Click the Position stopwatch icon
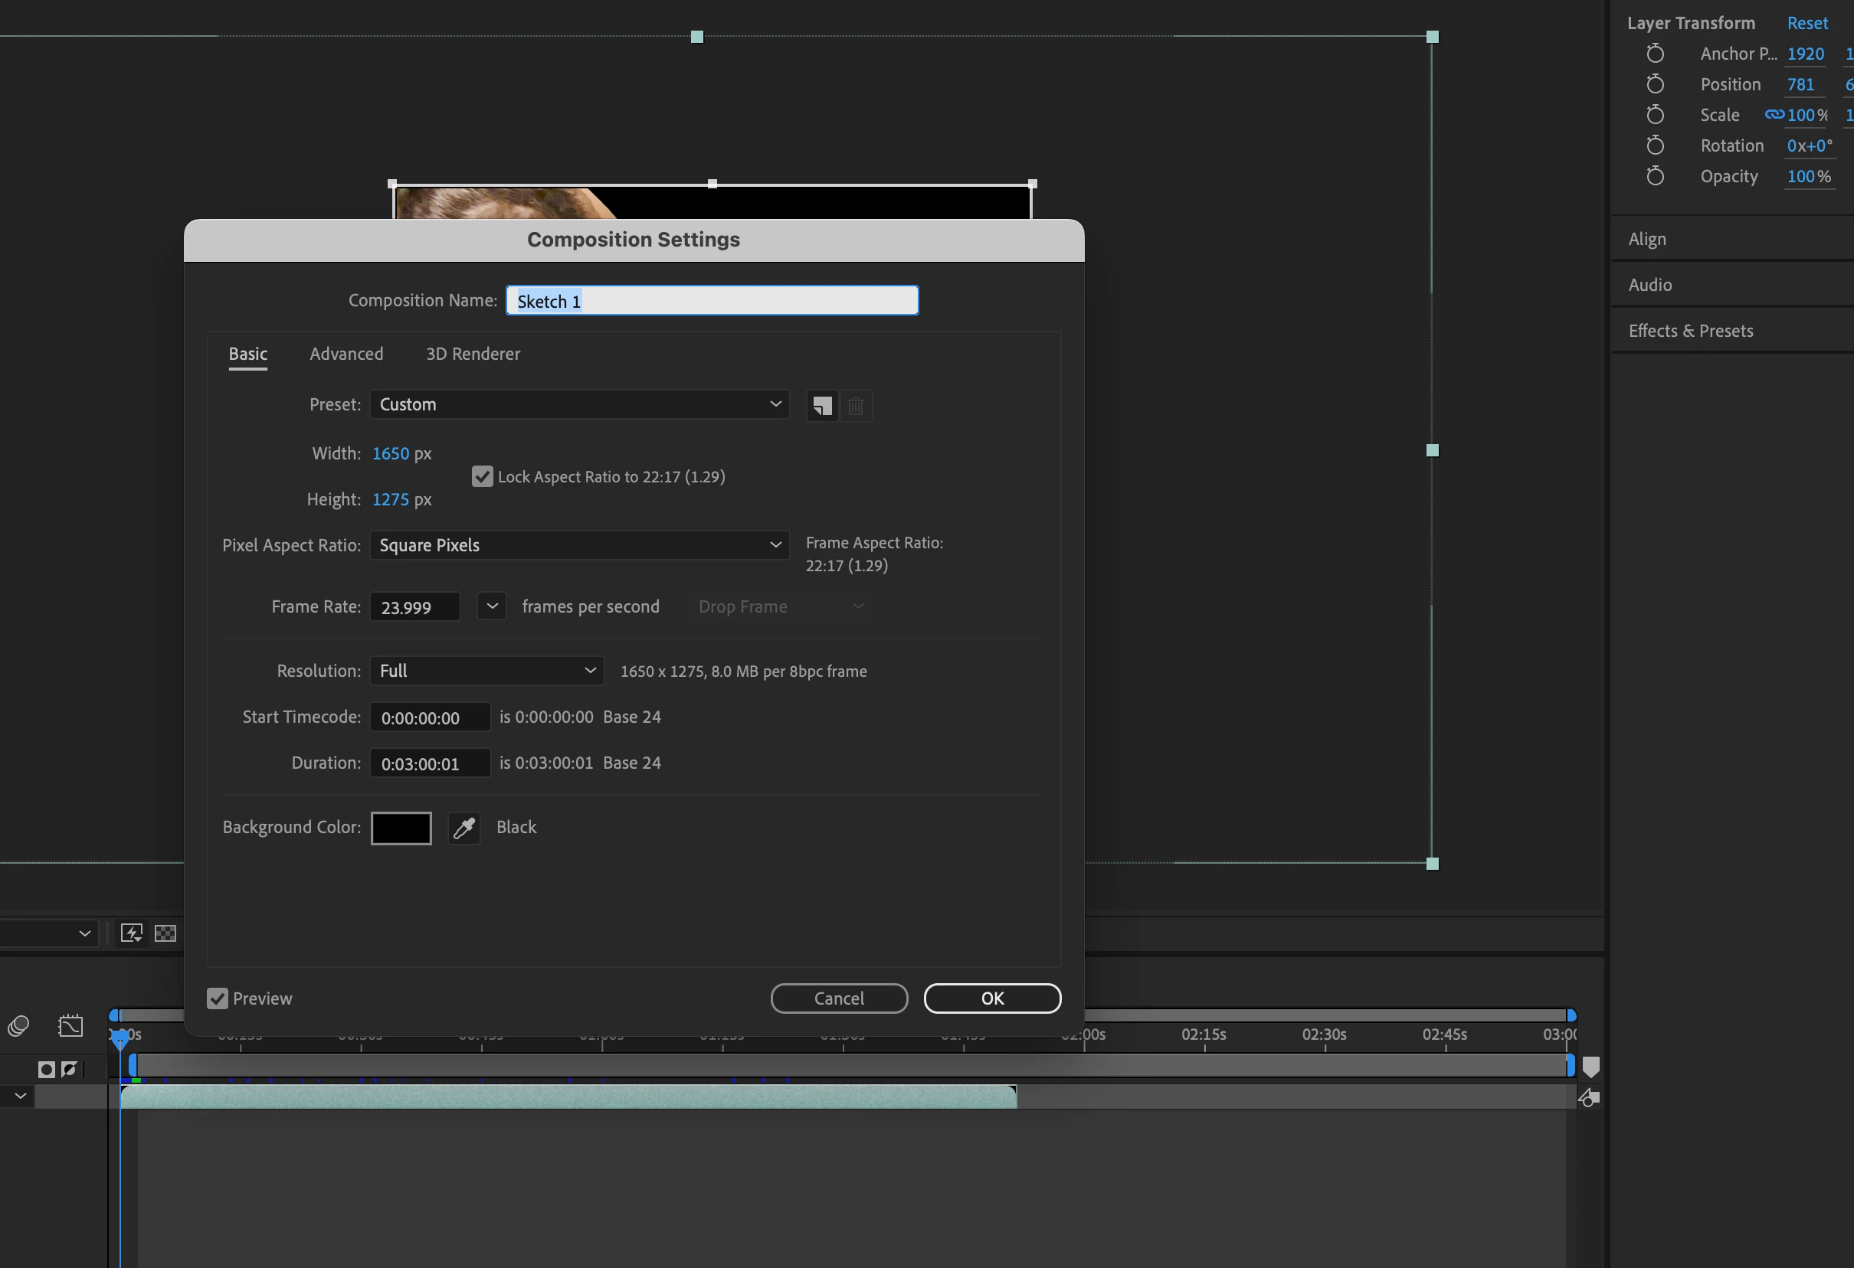Viewport: 1854px width, 1268px height. 1656,84
